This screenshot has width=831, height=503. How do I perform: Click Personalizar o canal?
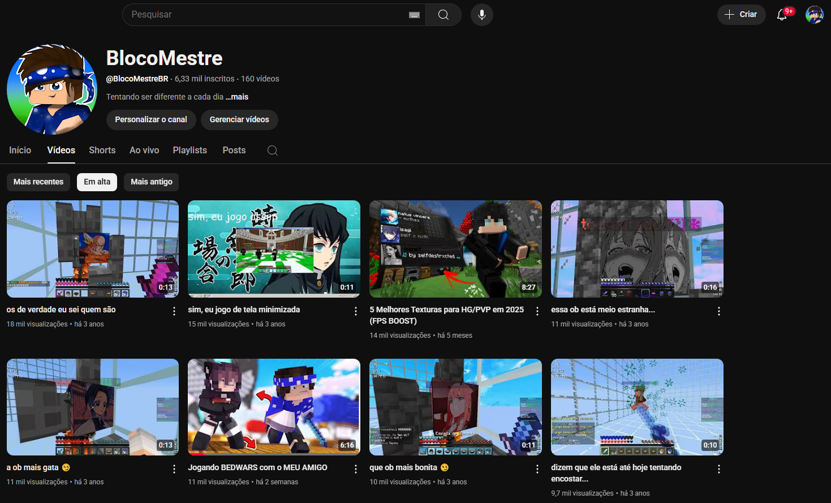click(x=151, y=119)
